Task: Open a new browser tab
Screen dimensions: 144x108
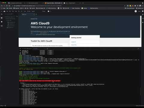Action: click(83, 3)
